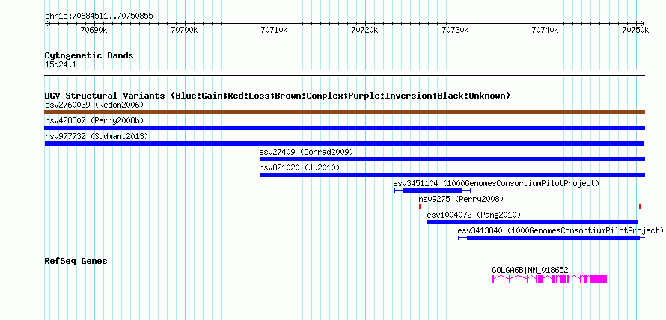The height and width of the screenshot is (320, 666).
Task: Open the nsv977732 (Sudmant2013) label
Action: coord(97,136)
